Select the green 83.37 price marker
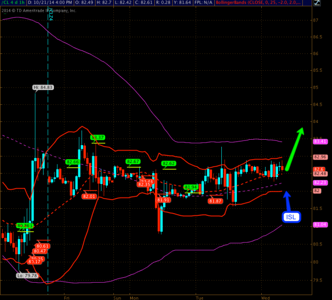This screenshot has width=332, height=300. point(98,138)
